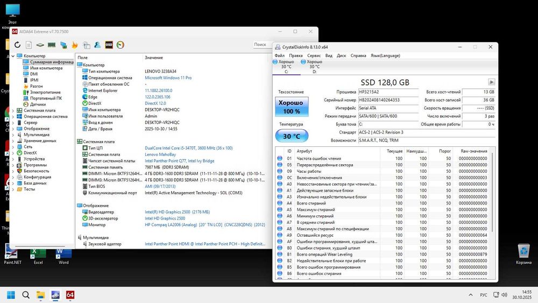Open taskbar Search
The image size is (538, 303).
pyautogui.click(x=26, y=295)
